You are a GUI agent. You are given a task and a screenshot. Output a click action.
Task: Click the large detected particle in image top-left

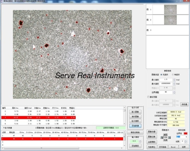(x=21, y=23)
